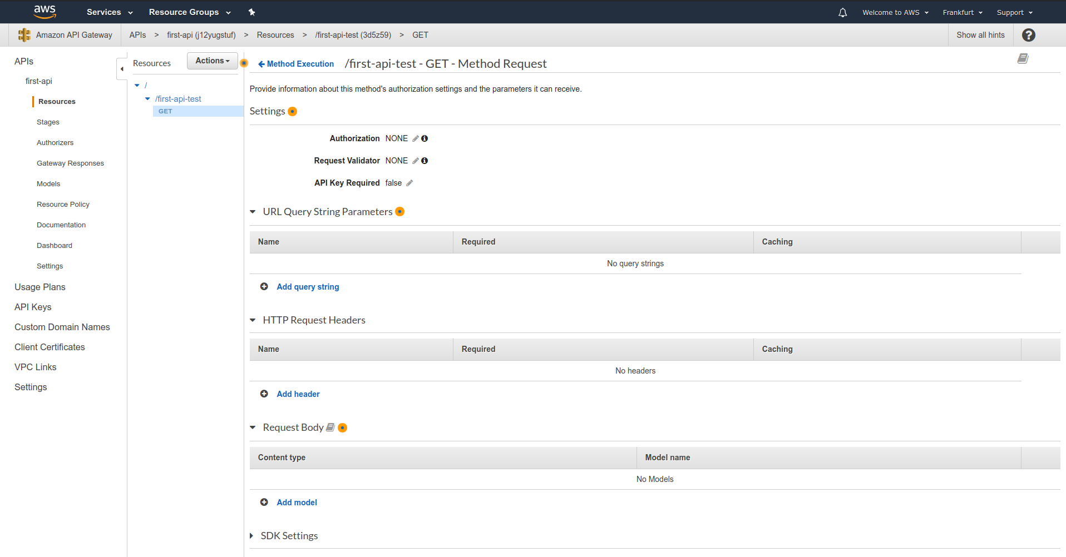The image size is (1066, 557).
Task: Edit API Key Required with pencil icon
Action: pyautogui.click(x=409, y=183)
